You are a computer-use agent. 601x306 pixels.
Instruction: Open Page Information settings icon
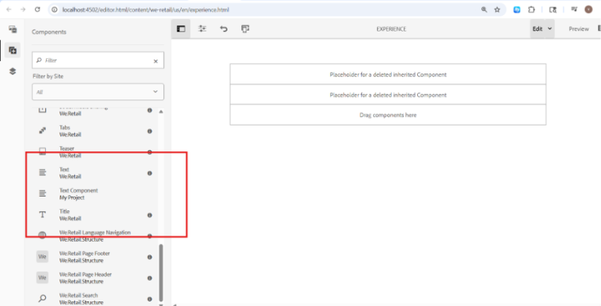(202, 29)
